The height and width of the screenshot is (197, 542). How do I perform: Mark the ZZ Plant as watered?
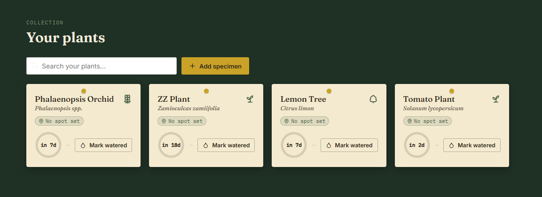point(226,145)
